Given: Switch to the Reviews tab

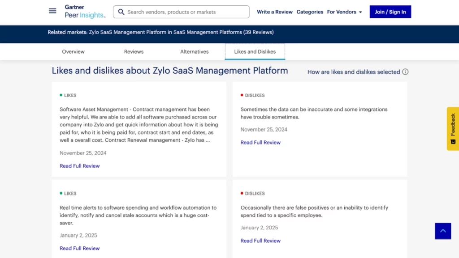Looking at the screenshot, I should [x=134, y=52].
